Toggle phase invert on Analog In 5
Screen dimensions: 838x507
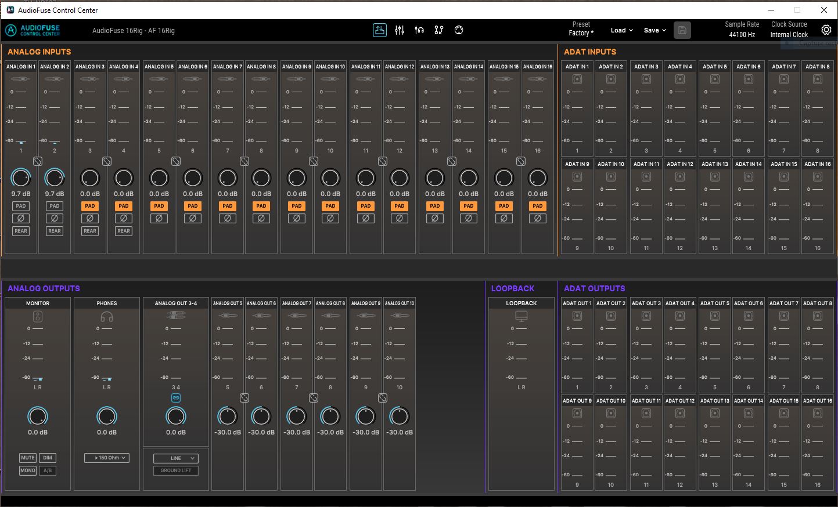[159, 218]
